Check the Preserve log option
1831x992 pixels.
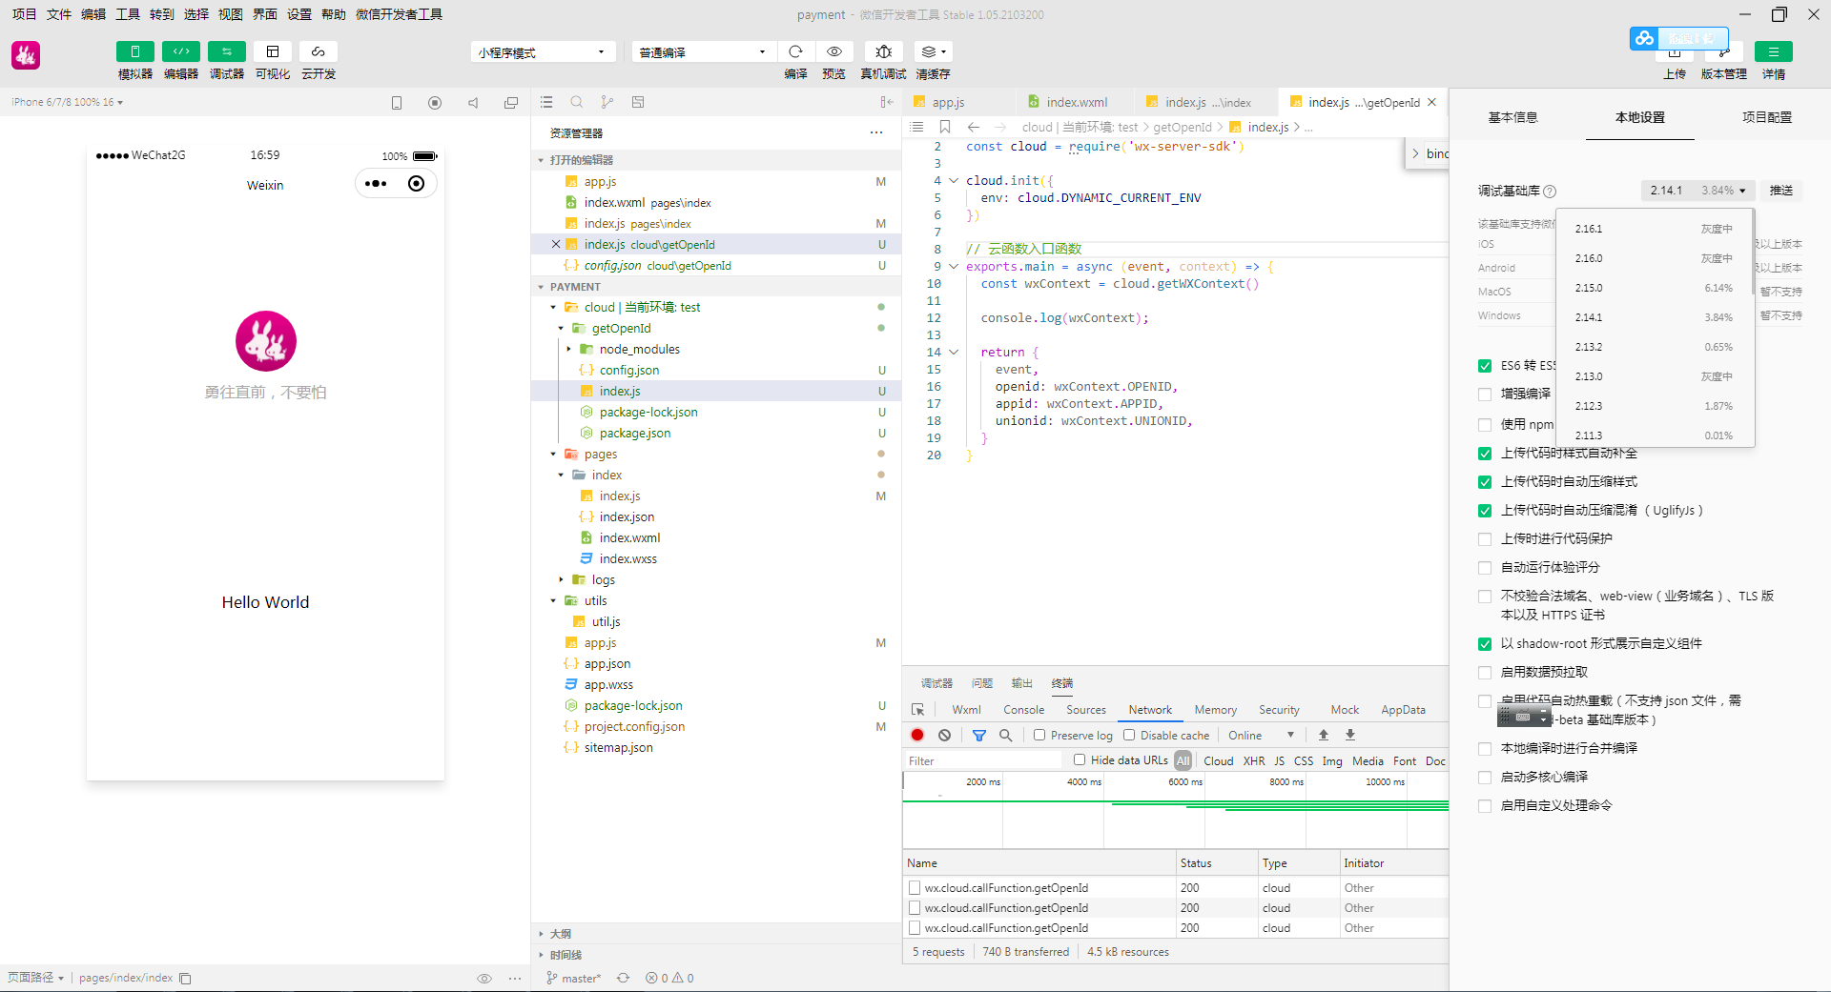pos(1039,735)
